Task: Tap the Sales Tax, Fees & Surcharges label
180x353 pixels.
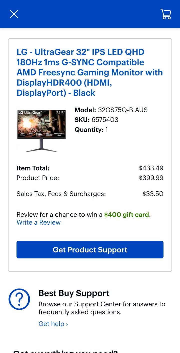Action: 61,194
